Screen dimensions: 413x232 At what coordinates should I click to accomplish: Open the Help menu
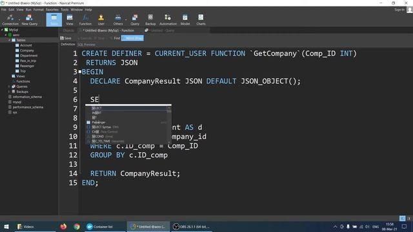click(88, 10)
